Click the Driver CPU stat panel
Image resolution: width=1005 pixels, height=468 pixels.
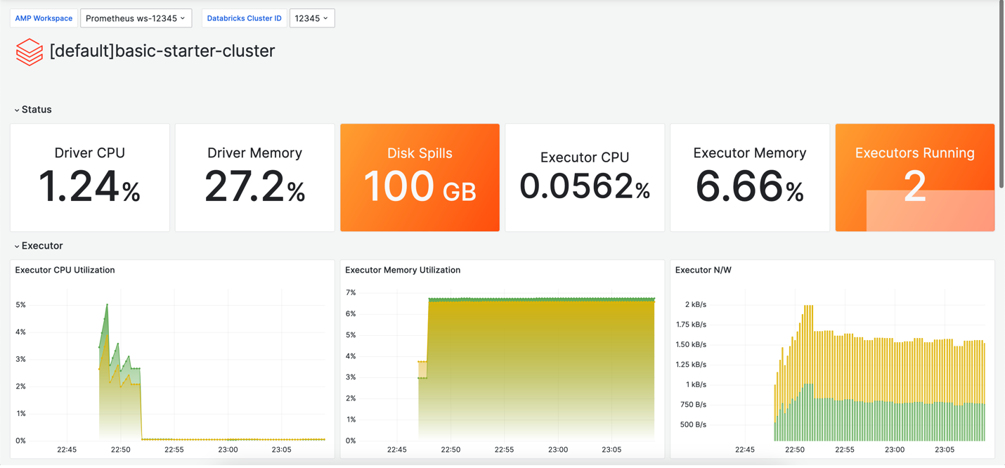click(89, 177)
